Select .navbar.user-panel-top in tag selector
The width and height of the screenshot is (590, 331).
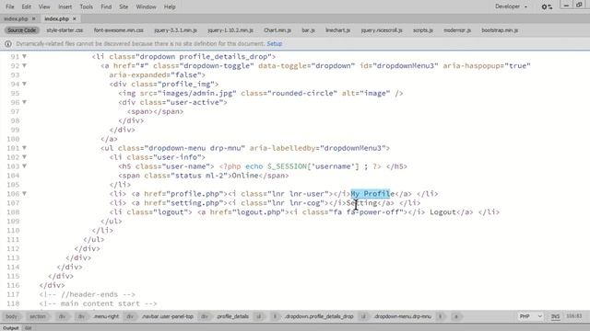click(168, 316)
